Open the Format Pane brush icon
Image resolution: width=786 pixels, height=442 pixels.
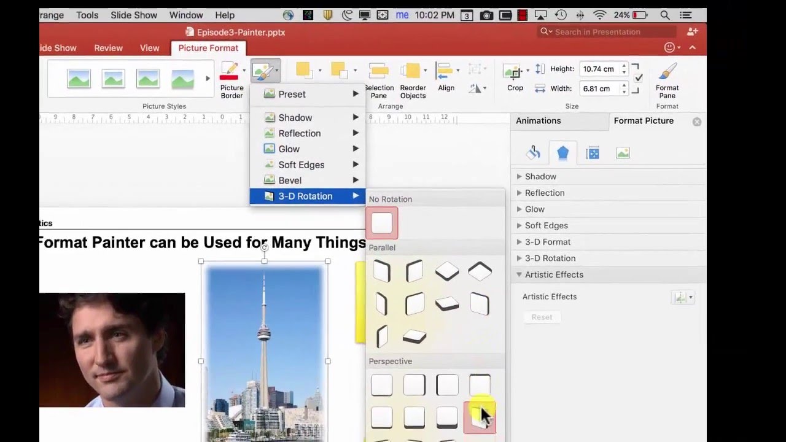point(667,71)
